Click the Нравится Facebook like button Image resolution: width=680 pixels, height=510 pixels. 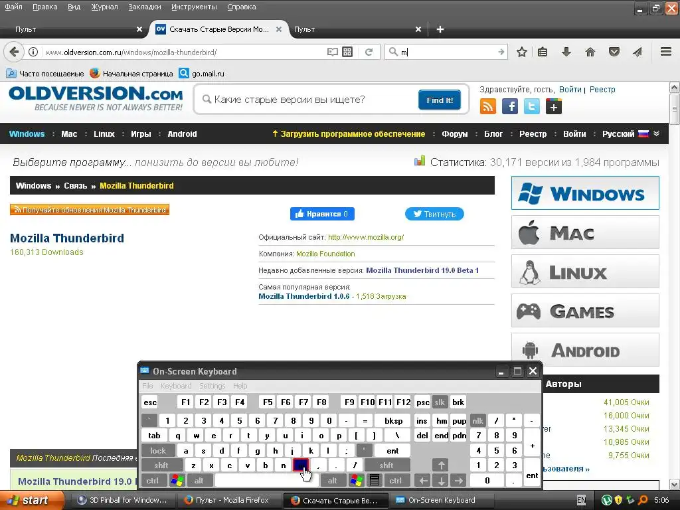pos(322,214)
